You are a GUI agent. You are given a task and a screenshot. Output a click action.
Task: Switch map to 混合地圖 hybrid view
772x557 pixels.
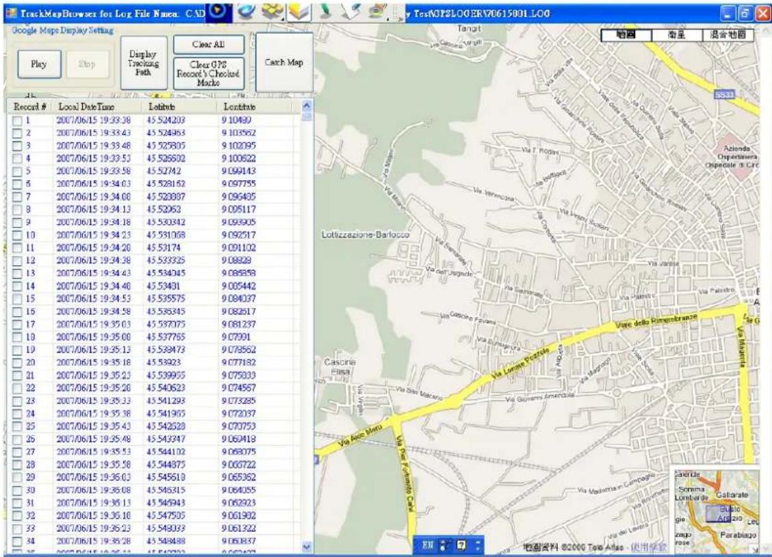(728, 35)
